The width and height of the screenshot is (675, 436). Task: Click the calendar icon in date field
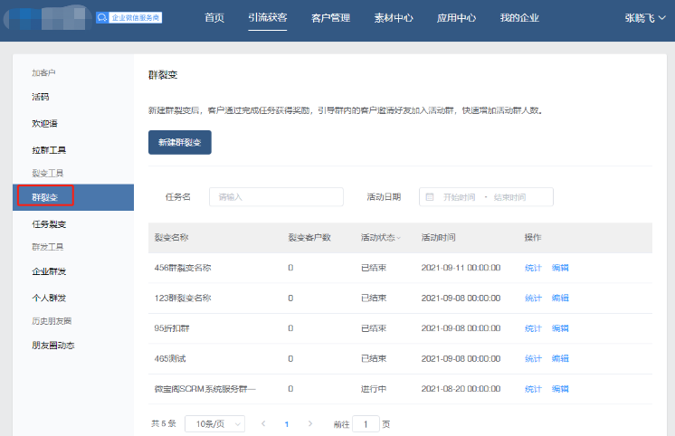pos(429,197)
